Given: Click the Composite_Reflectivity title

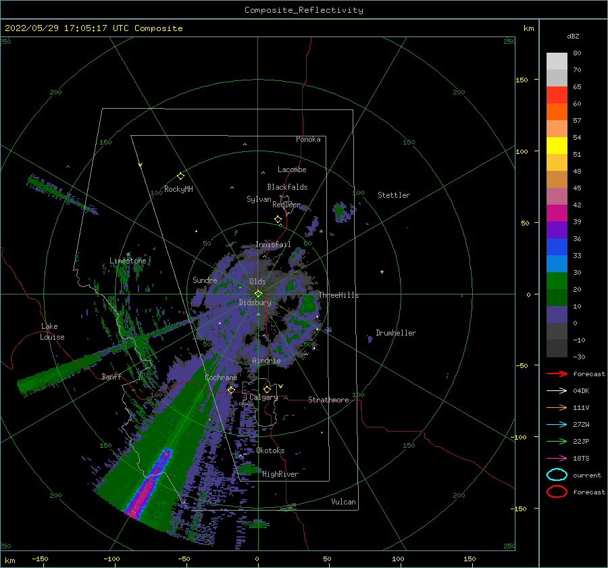Looking at the screenshot, I should pyautogui.click(x=304, y=10).
